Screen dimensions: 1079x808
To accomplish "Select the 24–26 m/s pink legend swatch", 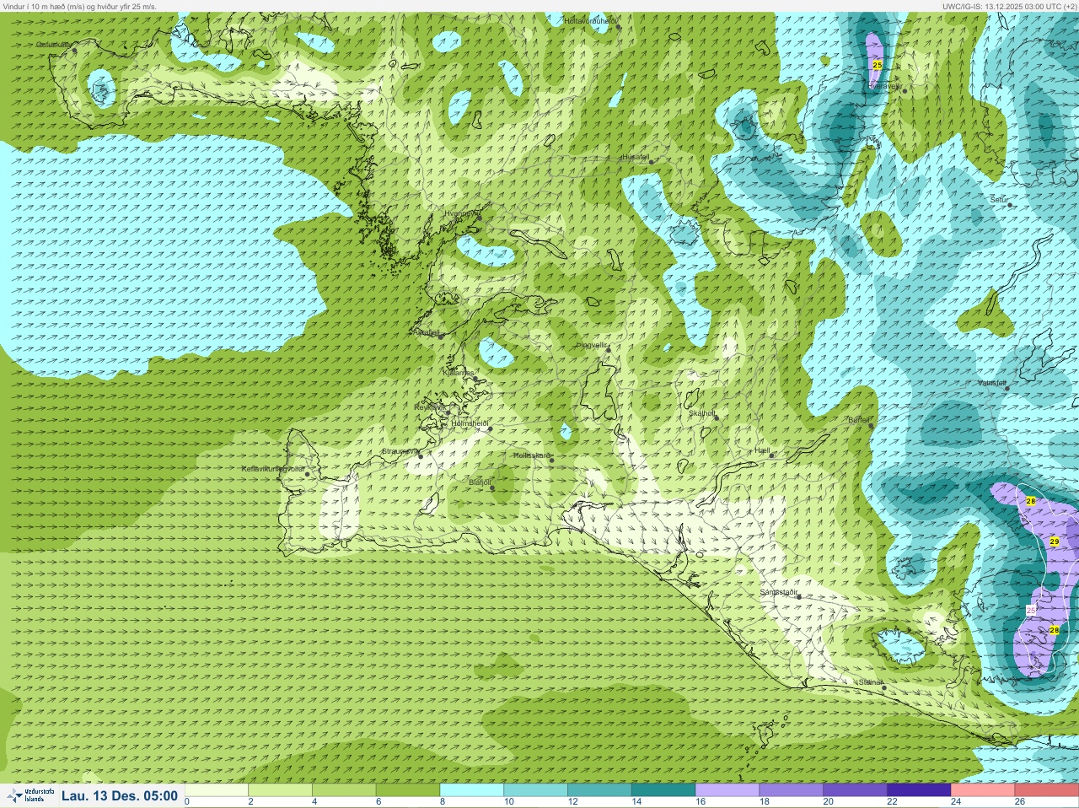I will tap(982, 791).
